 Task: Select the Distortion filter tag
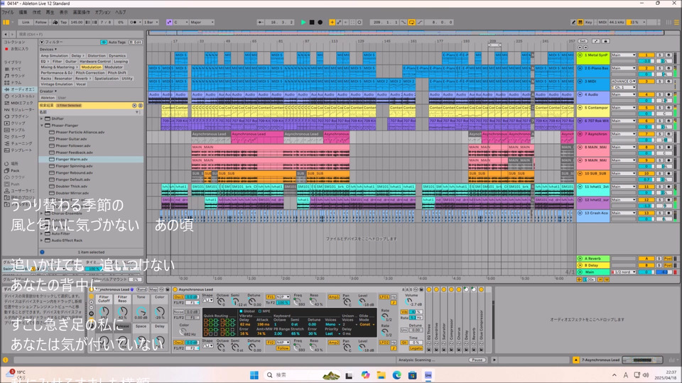(97, 55)
